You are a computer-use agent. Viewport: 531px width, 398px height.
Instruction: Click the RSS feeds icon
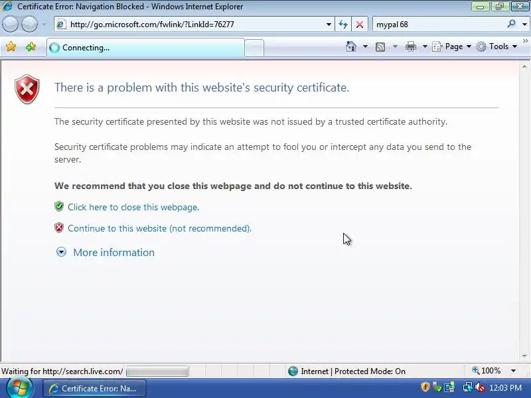click(380, 46)
